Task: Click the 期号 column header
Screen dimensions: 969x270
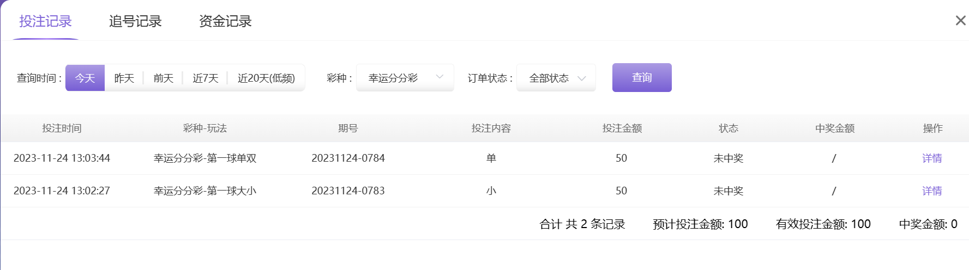Action: tap(348, 128)
